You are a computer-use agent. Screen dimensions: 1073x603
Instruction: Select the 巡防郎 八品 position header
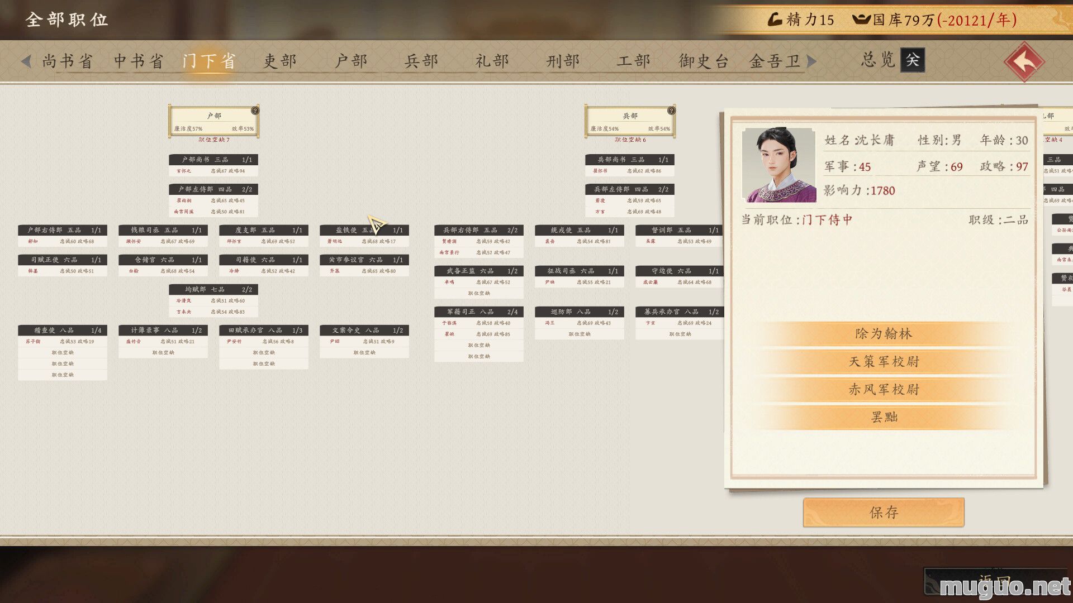(x=580, y=312)
